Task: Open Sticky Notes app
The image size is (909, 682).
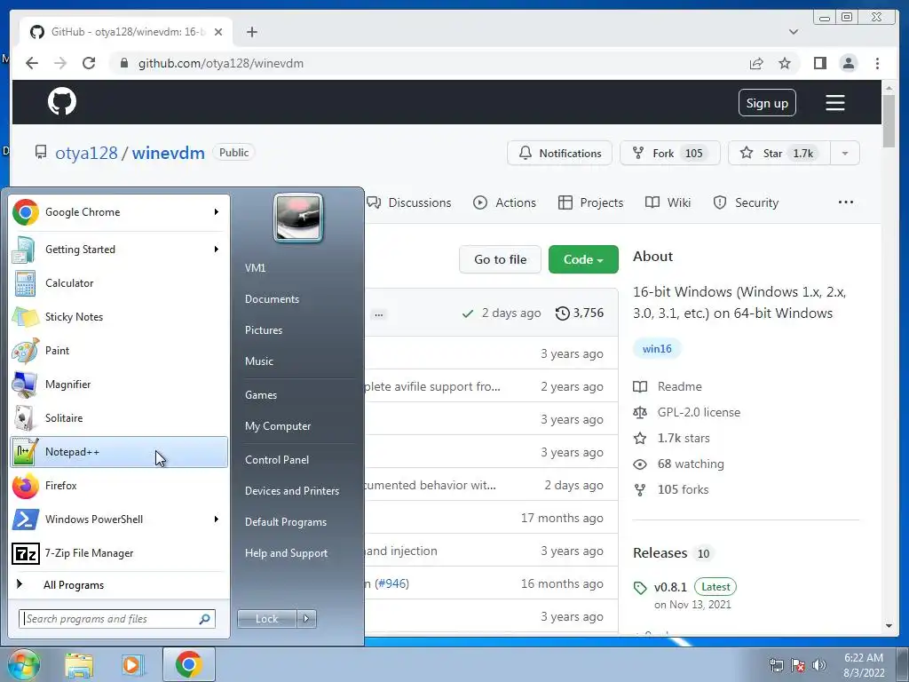Action: coord(119,317)
